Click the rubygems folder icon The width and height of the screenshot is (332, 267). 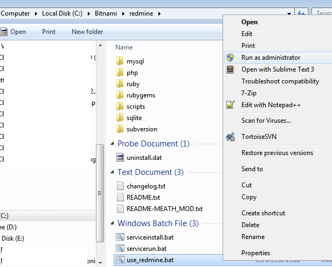coord(120,95)
